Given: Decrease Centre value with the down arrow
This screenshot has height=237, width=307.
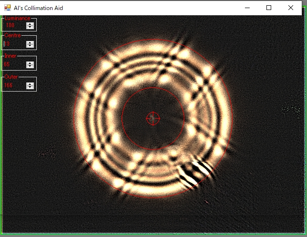Looking at the screenshot, I should pyautogui.click(x=30, y=46).
